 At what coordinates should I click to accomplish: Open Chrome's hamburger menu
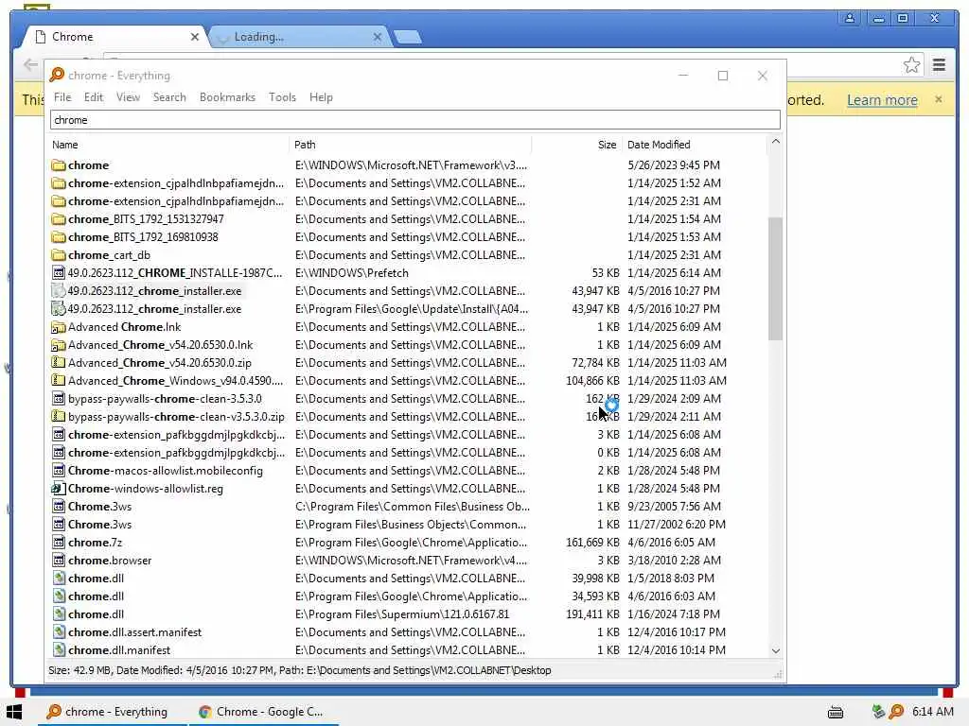pos(940,65)
